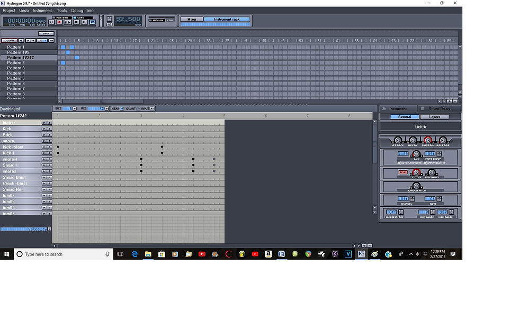Click the ATTACK knob
This screenshot has width=519, height=321.
(x=398, y=140)
